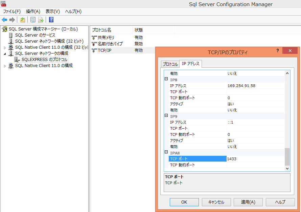Select SQL Server のサービス in the tree
The width and height of the screenshot is (301, 212).
click(35, 35)
